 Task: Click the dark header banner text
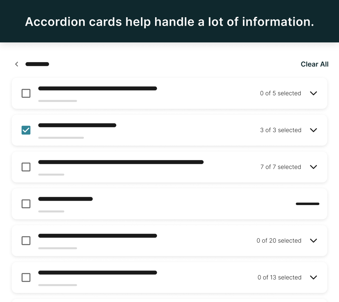(x=169, y=21)
